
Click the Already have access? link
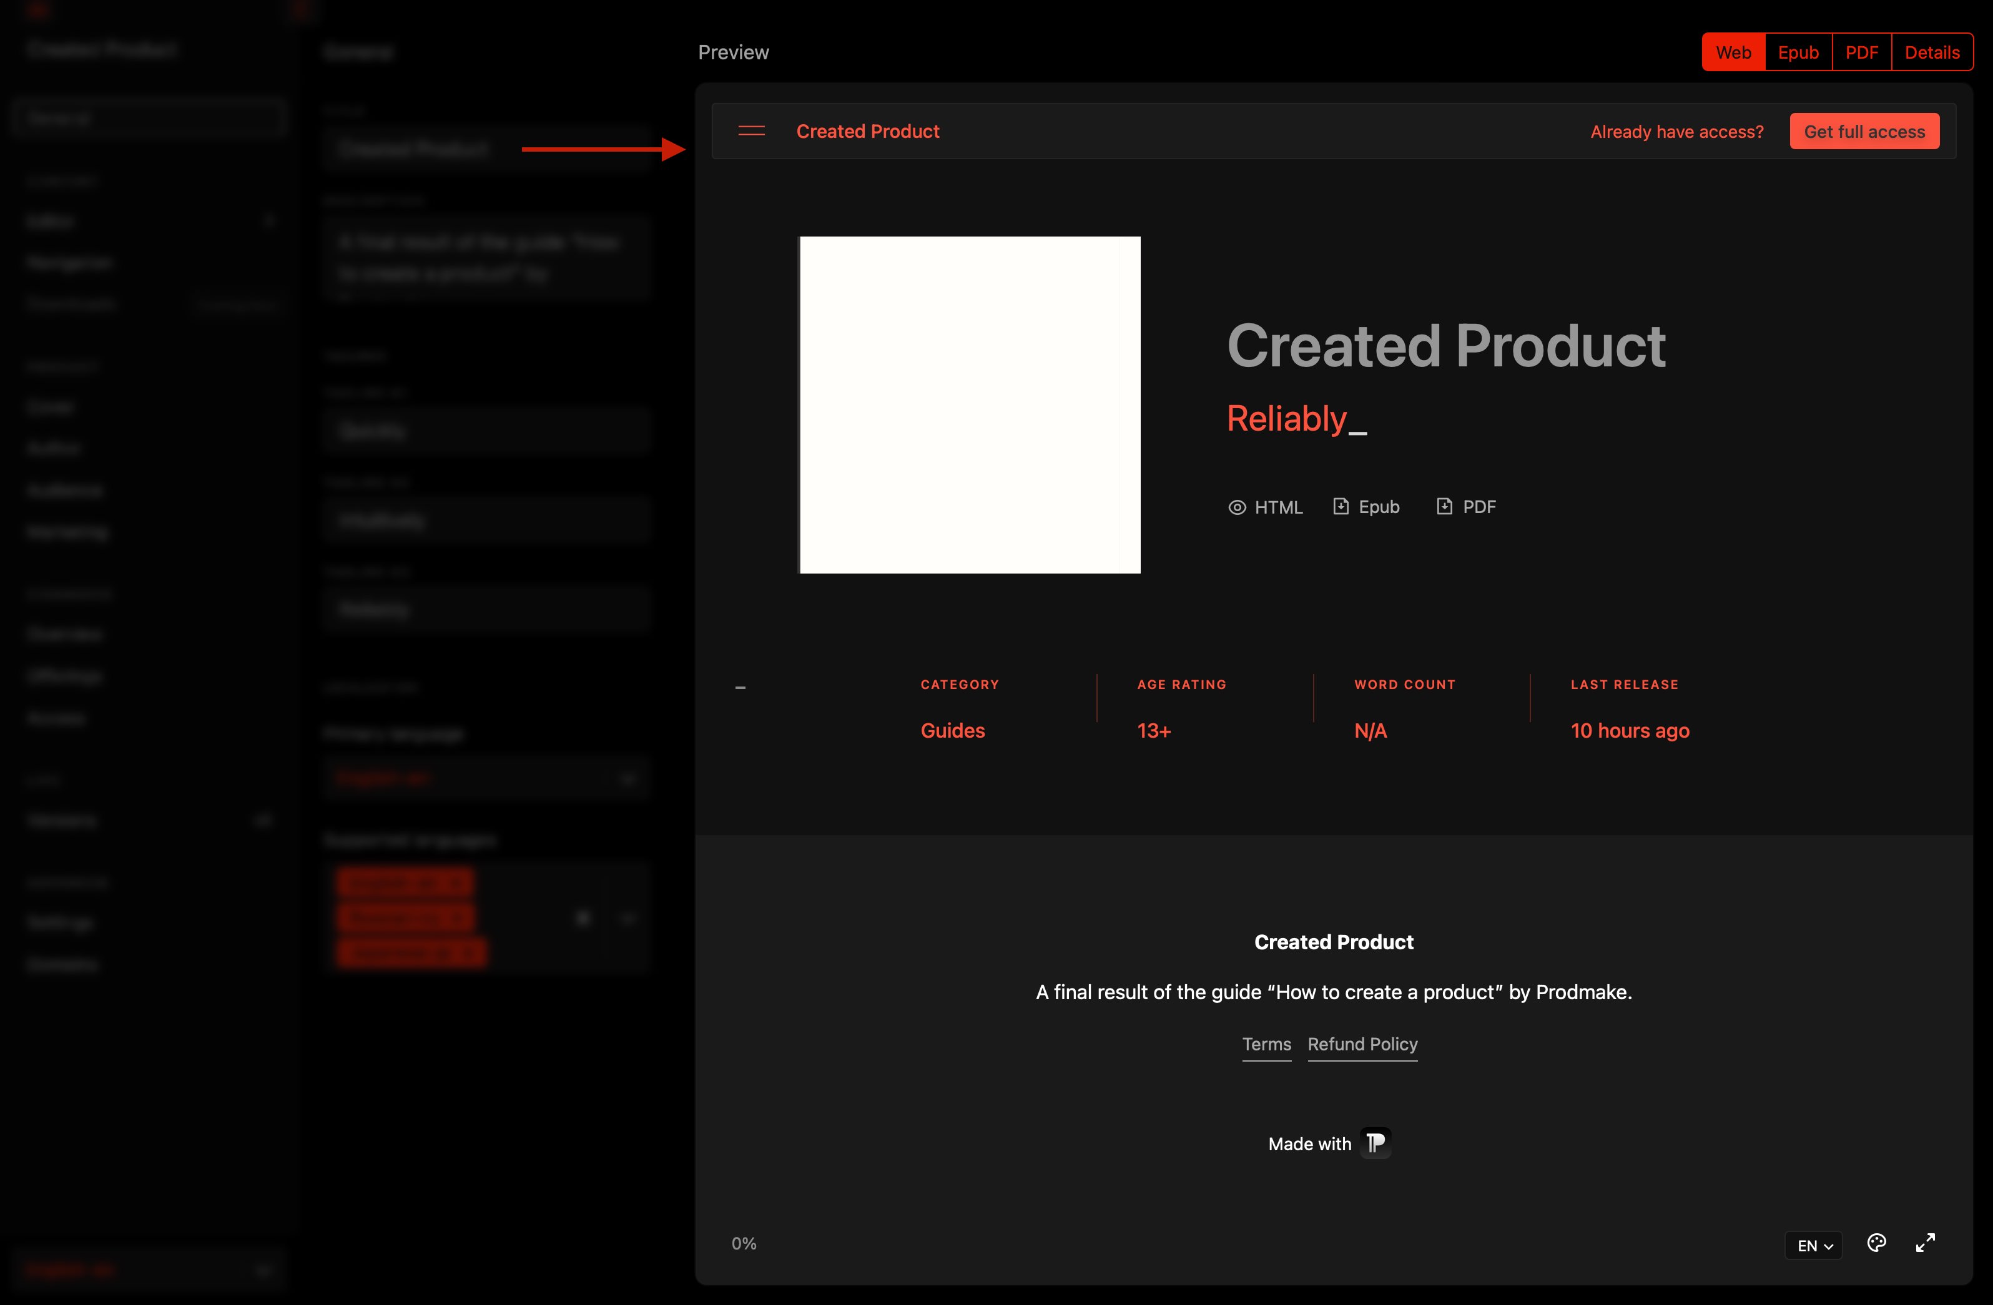[1676, 132]
